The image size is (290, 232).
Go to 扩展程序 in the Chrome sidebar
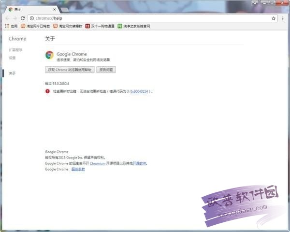pos(15,50)
